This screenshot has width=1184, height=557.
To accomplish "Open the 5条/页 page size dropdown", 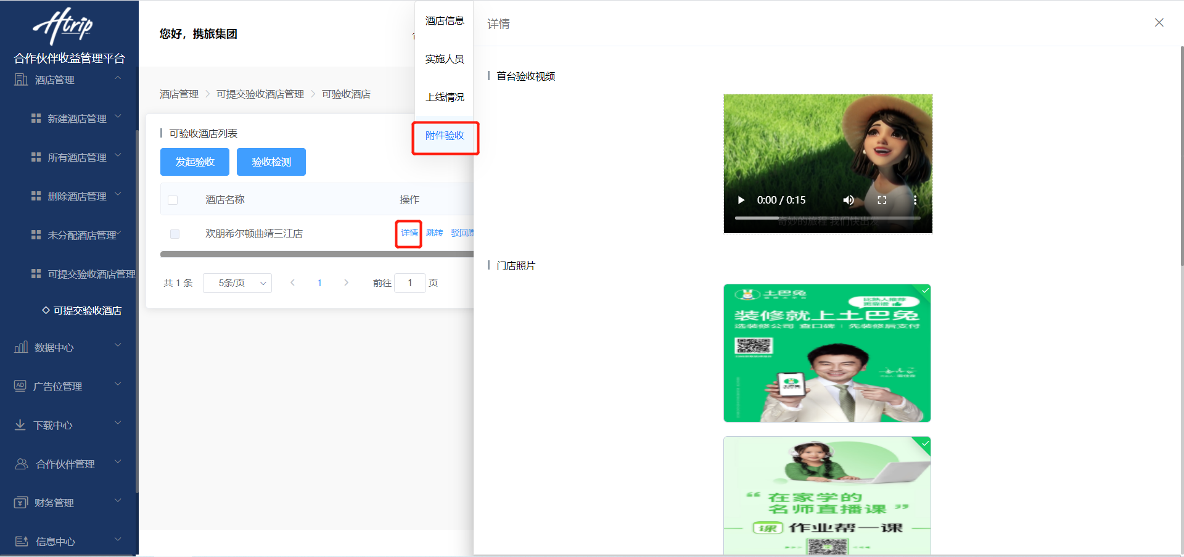I will (237, 283).
